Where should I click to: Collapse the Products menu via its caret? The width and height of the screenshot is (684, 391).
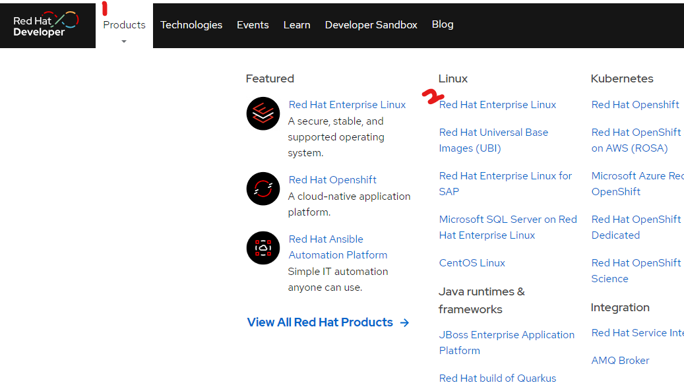(124, 42)
